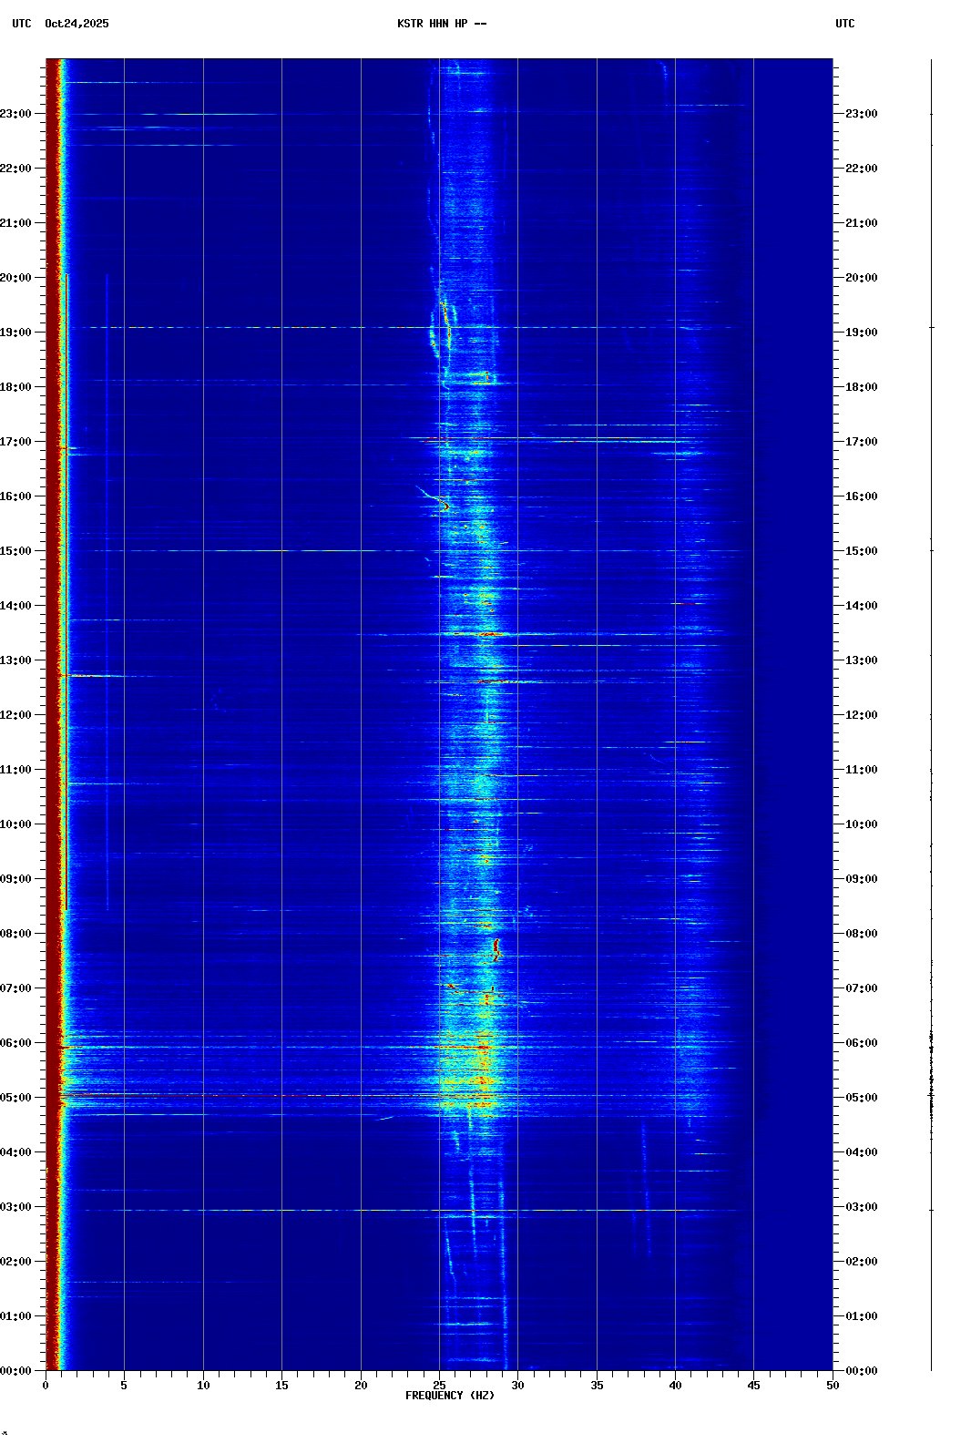Click the 05:00 time label on right axis
Image resolution: width=971 pixels, height=1443 pixels.
(x=861, y=1098)
